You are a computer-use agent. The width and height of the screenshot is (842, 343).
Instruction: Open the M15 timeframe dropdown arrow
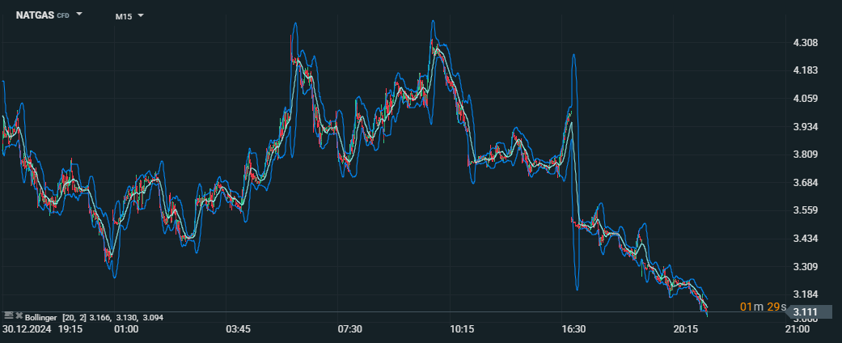click(141, 15)
